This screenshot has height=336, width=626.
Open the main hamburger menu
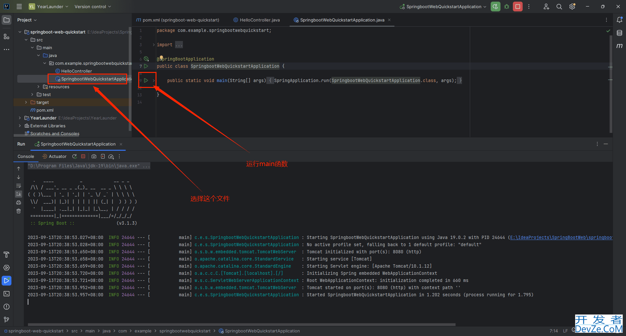[19, 7]
